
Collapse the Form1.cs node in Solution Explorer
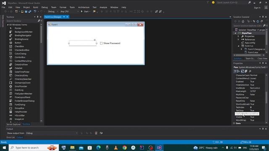[239, 46]
